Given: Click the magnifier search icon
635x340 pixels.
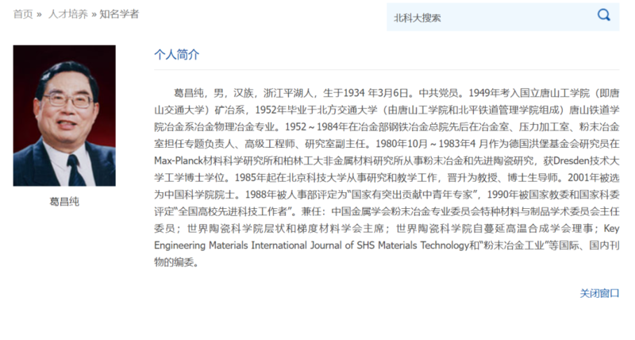Looking at the screenshot, I should point(604,15).
